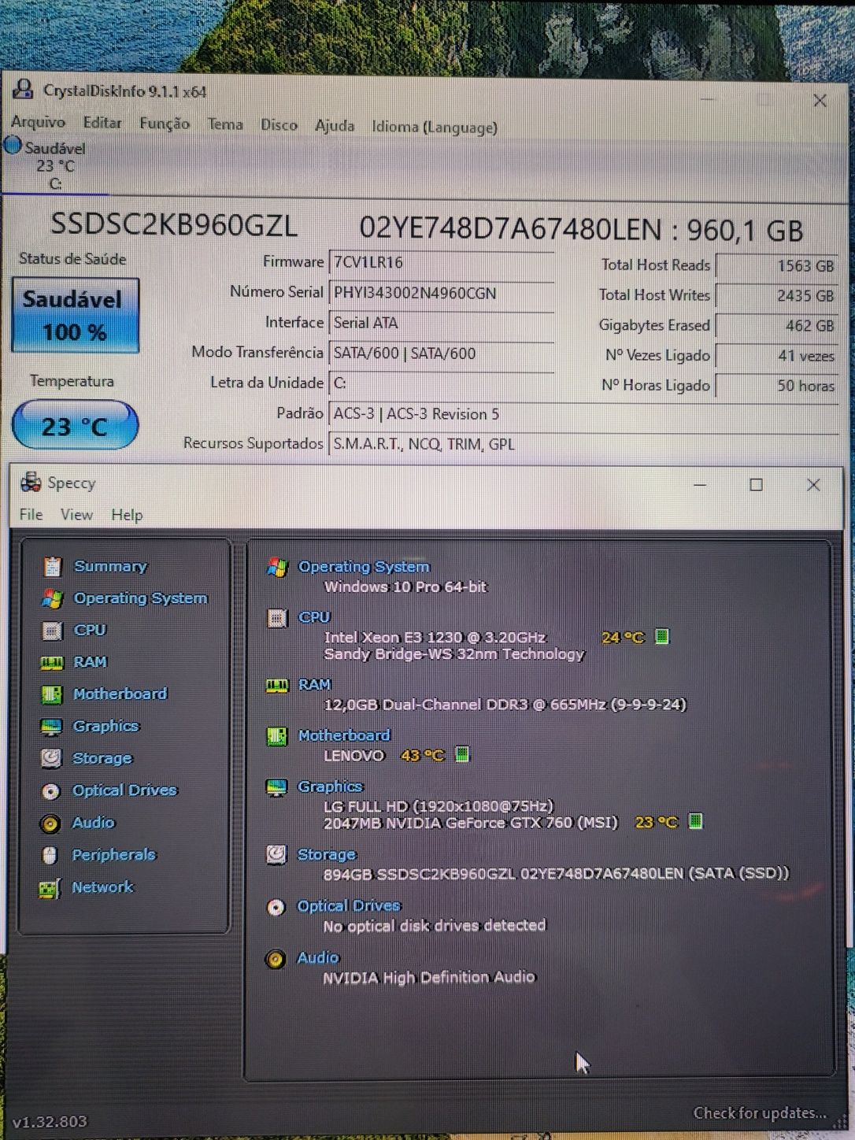
Task: Click the Audio speaker icon in summary pane
Action: coord(276,959)
